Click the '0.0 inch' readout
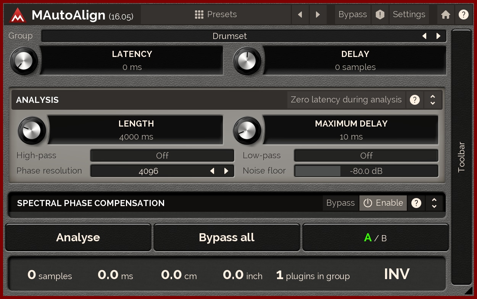Viewport: 477px width, 299px height. coord(243,275)
